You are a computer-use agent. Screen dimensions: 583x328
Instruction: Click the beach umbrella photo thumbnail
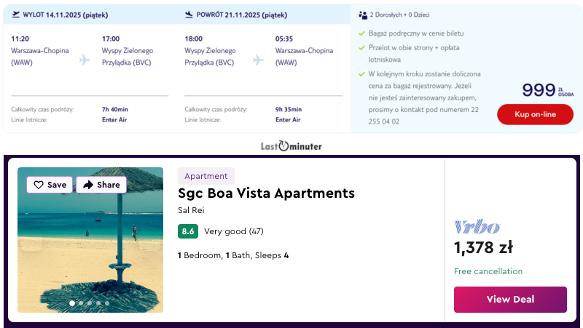[90, 247]
